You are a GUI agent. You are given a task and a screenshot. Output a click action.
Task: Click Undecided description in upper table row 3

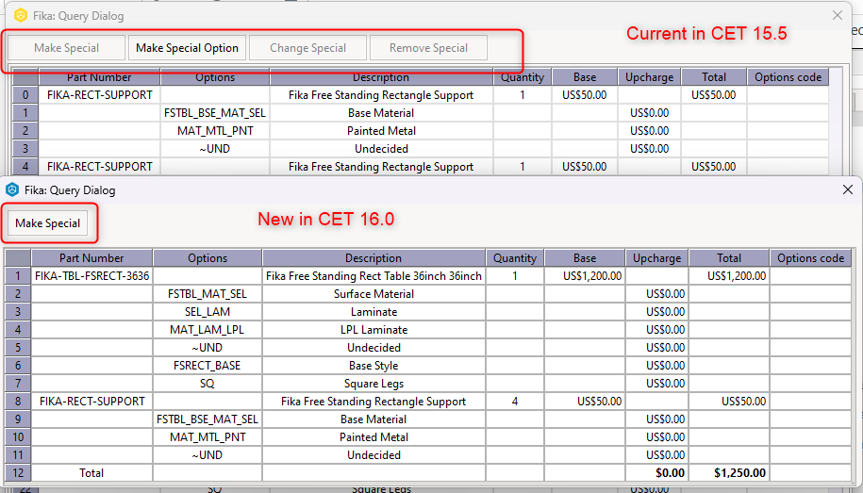tap(381, 149)
